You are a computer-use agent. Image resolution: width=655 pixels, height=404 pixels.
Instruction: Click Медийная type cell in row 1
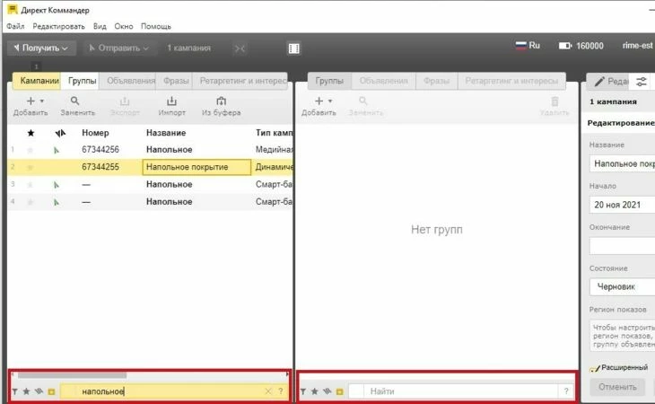click(274, 150)
